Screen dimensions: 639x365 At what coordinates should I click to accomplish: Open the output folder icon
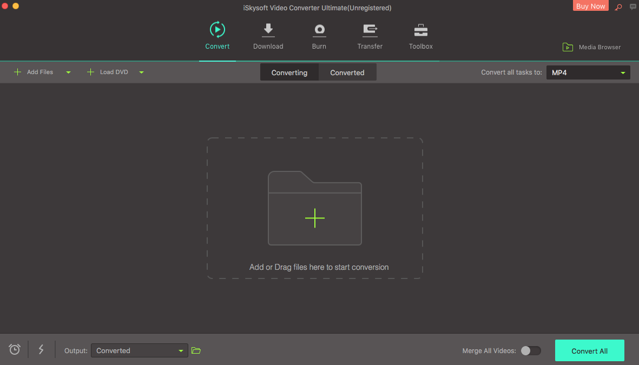(196, 350)
